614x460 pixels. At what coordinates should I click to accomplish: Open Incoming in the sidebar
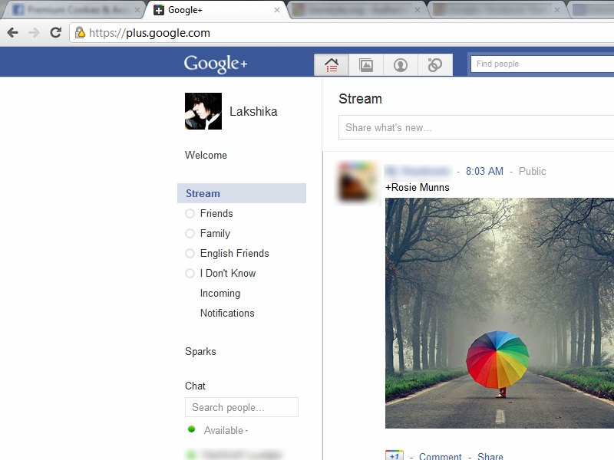[220, 294]
